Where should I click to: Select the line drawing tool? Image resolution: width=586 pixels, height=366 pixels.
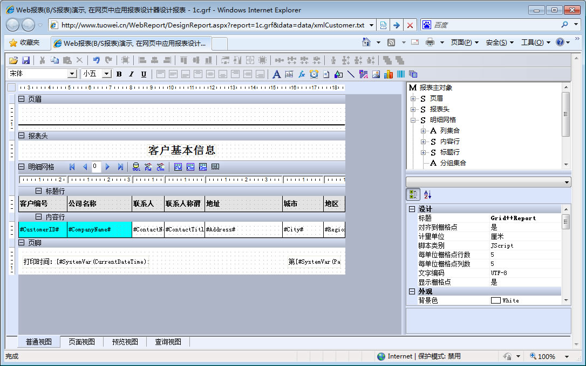click(351, 74)
